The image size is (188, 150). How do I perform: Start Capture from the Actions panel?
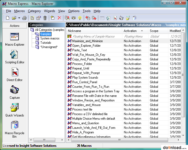[x=15, y=92]
